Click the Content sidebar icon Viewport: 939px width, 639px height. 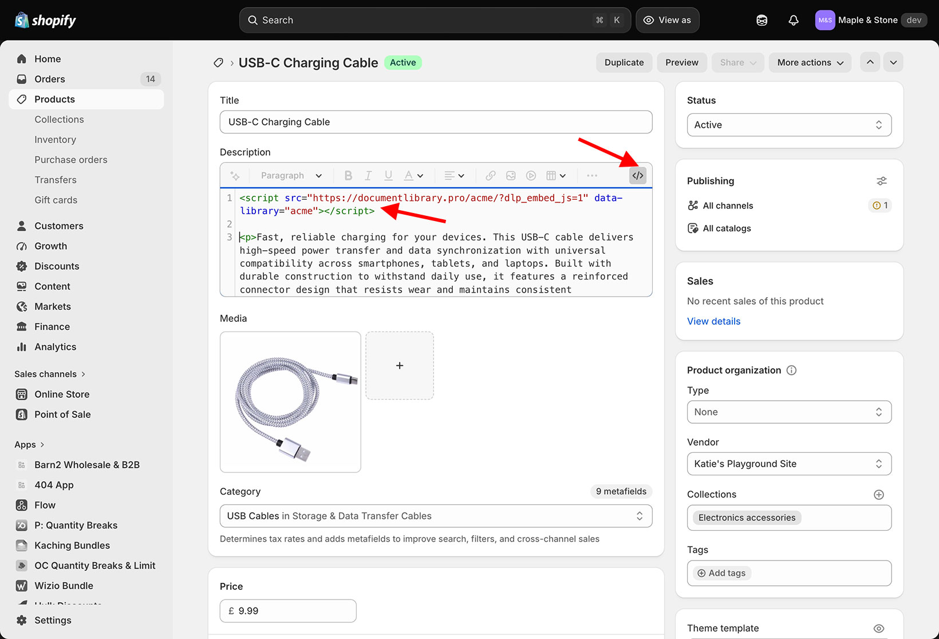pos(22,286)
